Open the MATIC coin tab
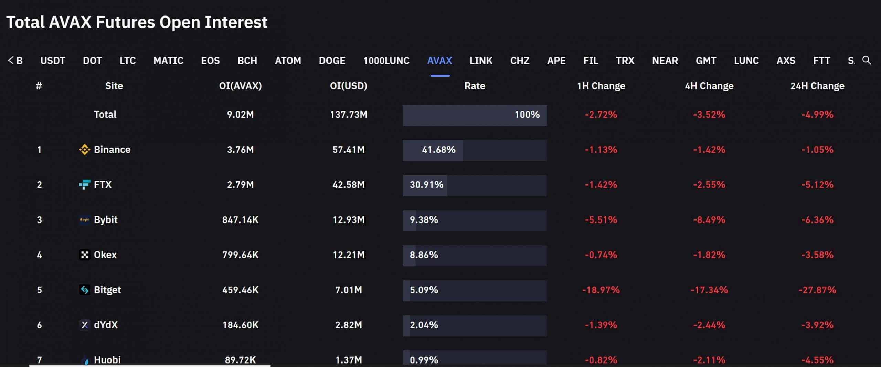The height and width of the screenshot is (367, 881). (168, 61)
